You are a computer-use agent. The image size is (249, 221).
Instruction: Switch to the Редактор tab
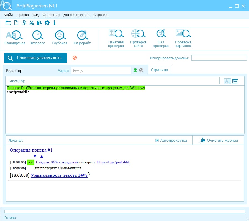14,71
